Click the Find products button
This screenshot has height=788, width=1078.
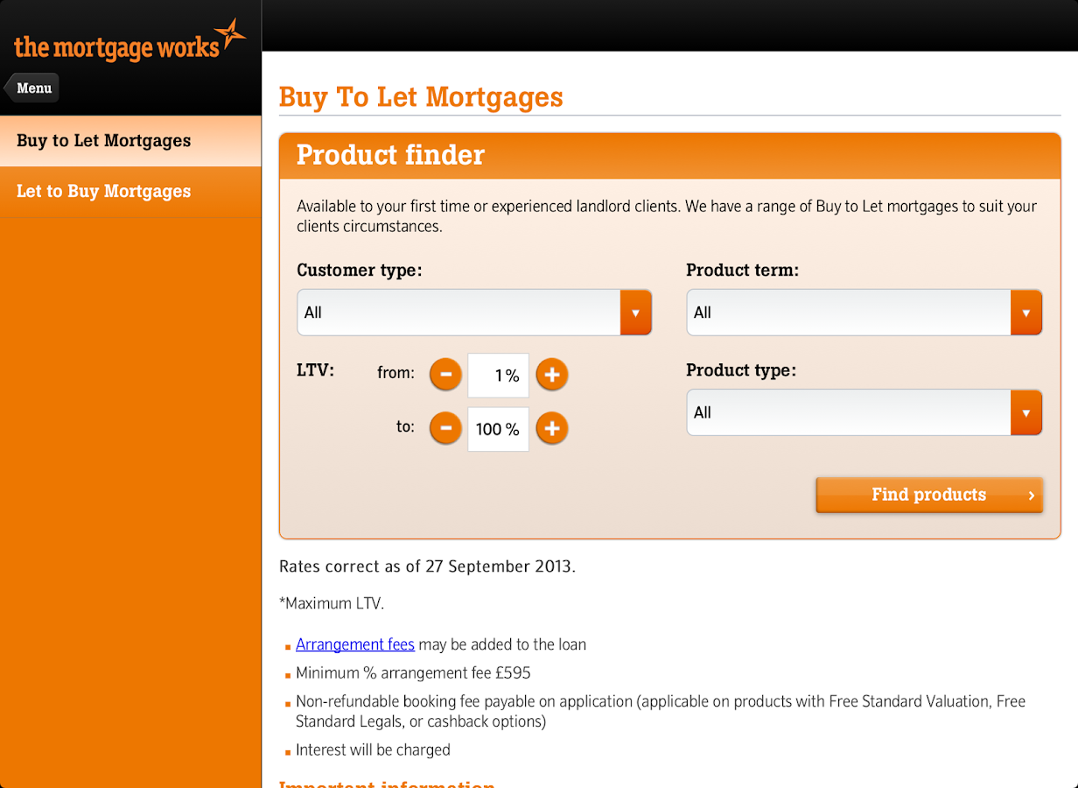click(x=929, y=495)
